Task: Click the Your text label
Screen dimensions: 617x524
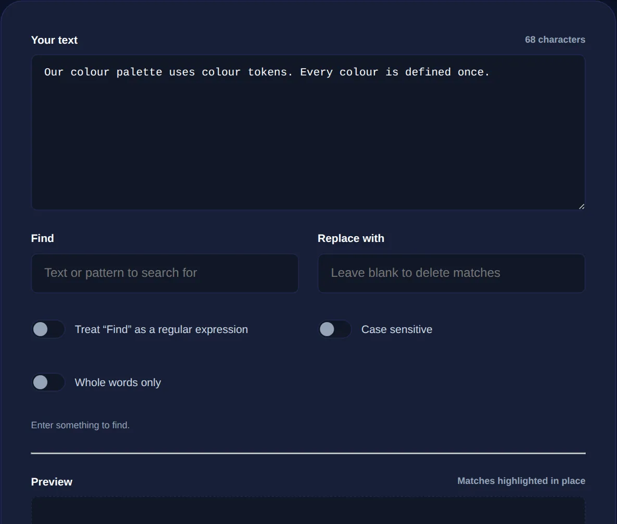Action: coord(54,40)
